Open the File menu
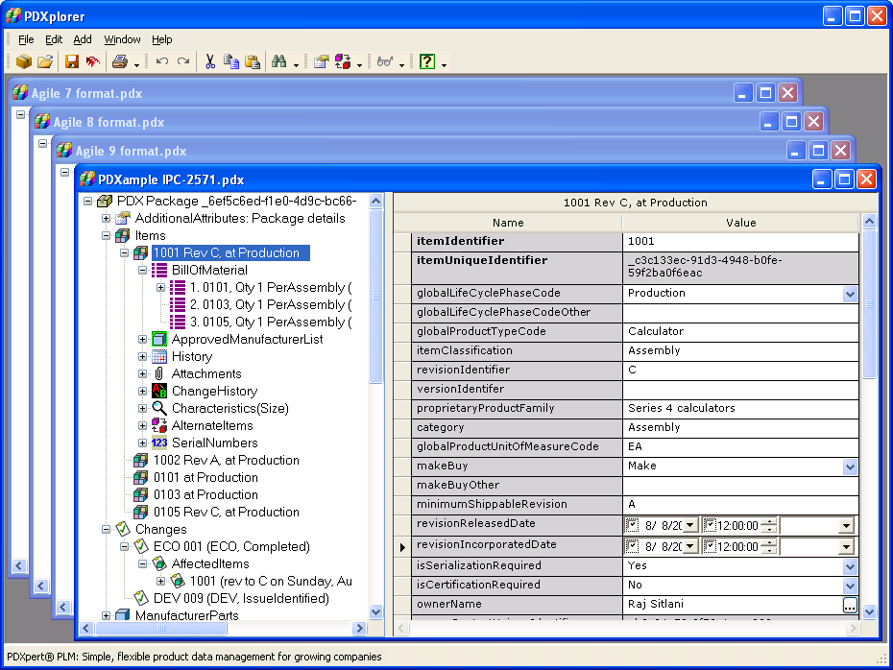Screen dimensions: 893x670 click(x=26, y=39)
